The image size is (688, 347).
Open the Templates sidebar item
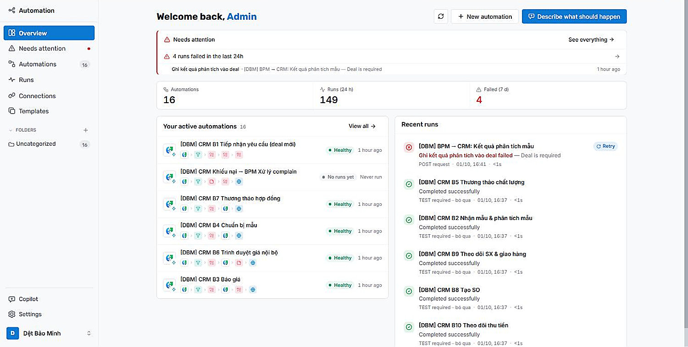pyautogui.click(x=49, y=111)
